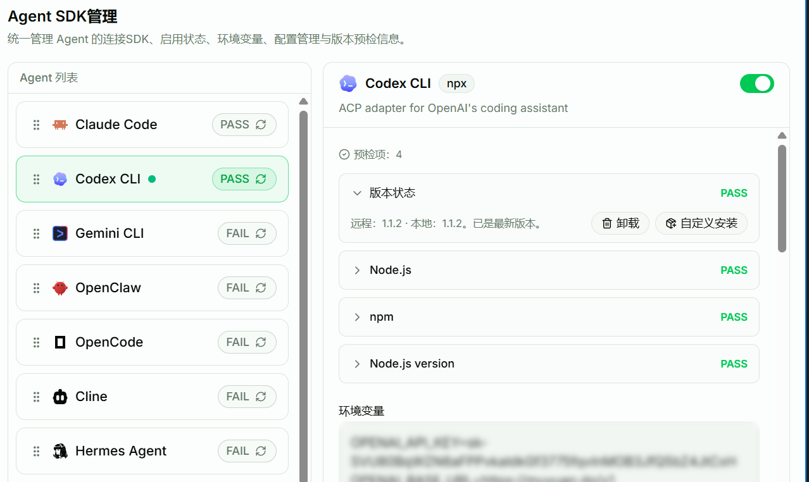Refresh the Codex CLI PASS check

261,179
